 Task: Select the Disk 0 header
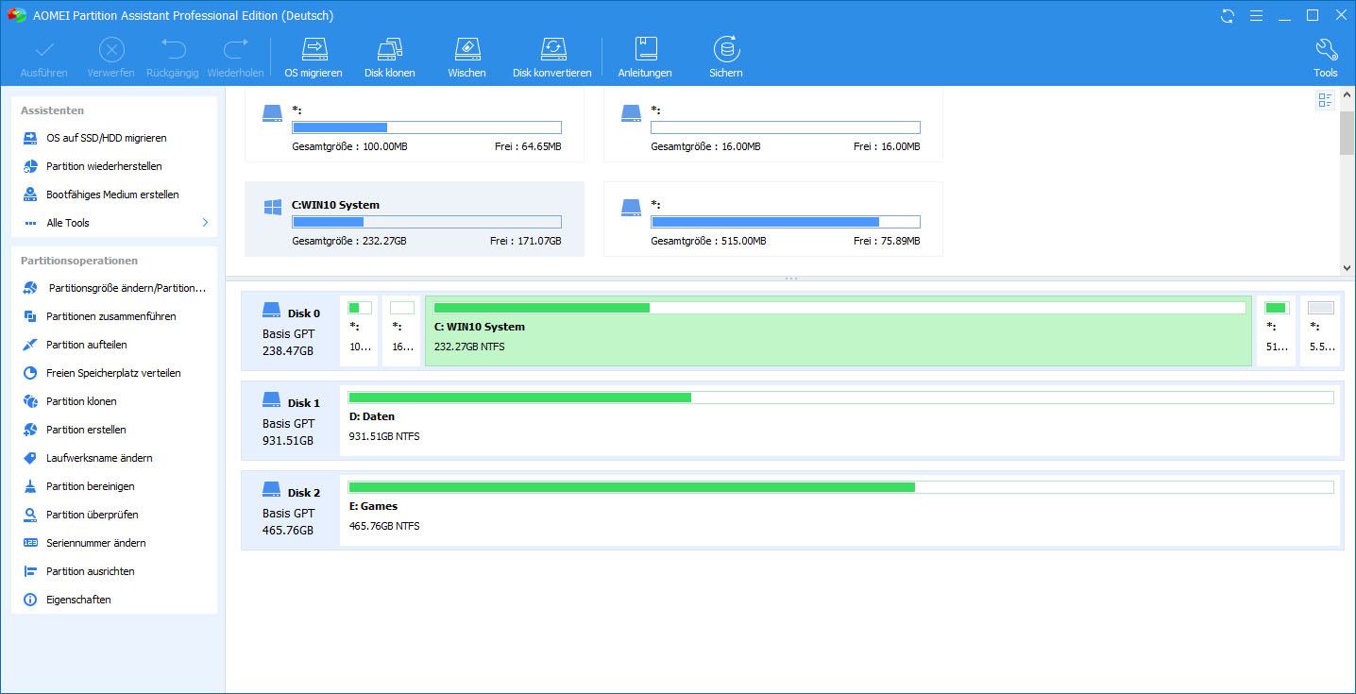pos(290,330)
